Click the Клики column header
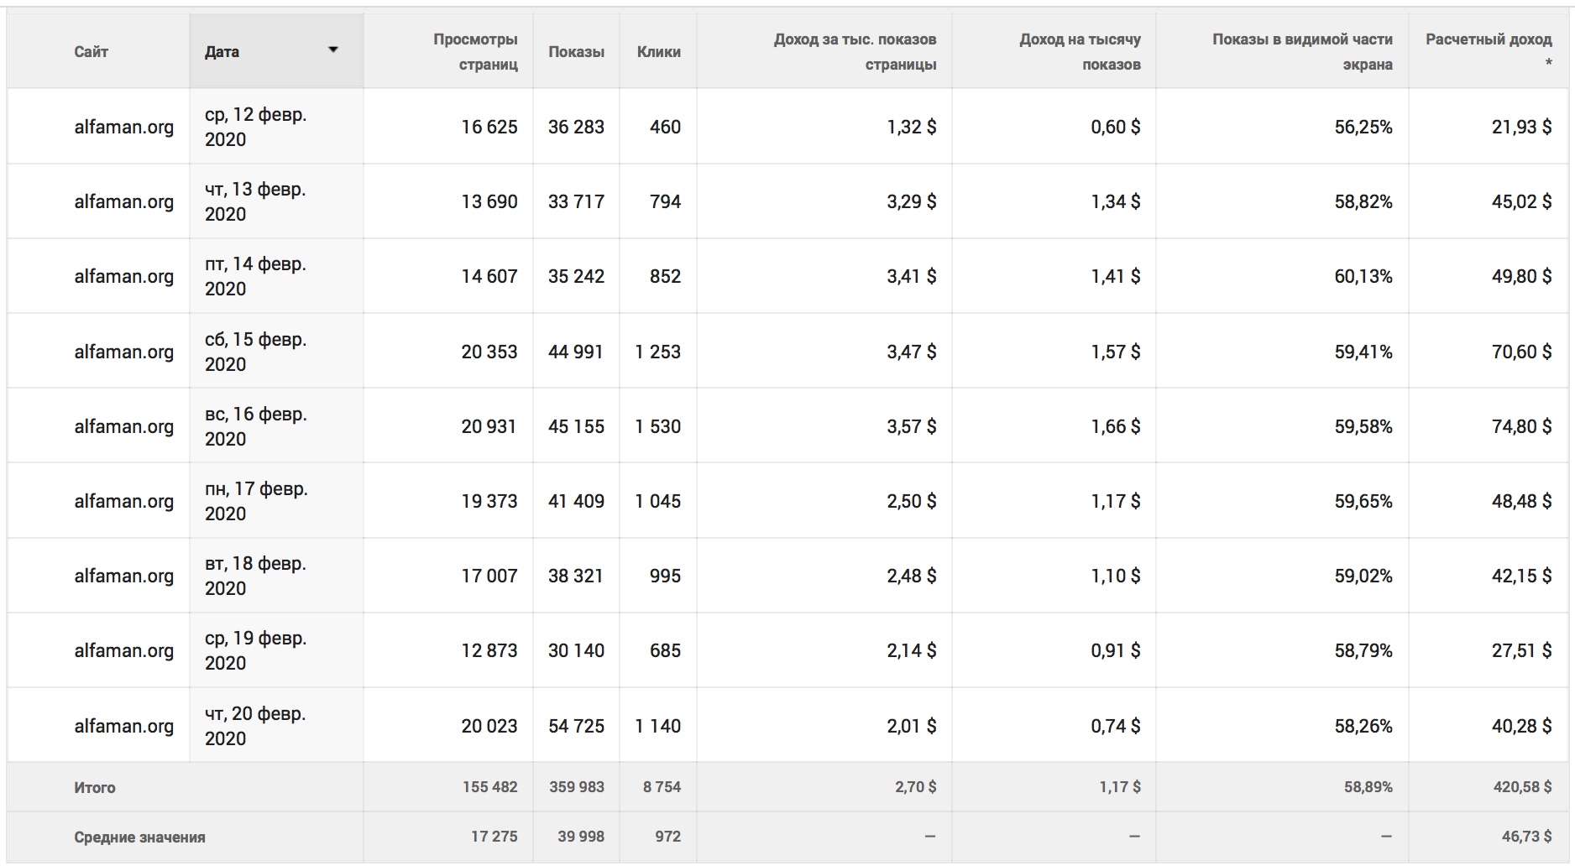The image size is (1575, 866). click(658, 52)
